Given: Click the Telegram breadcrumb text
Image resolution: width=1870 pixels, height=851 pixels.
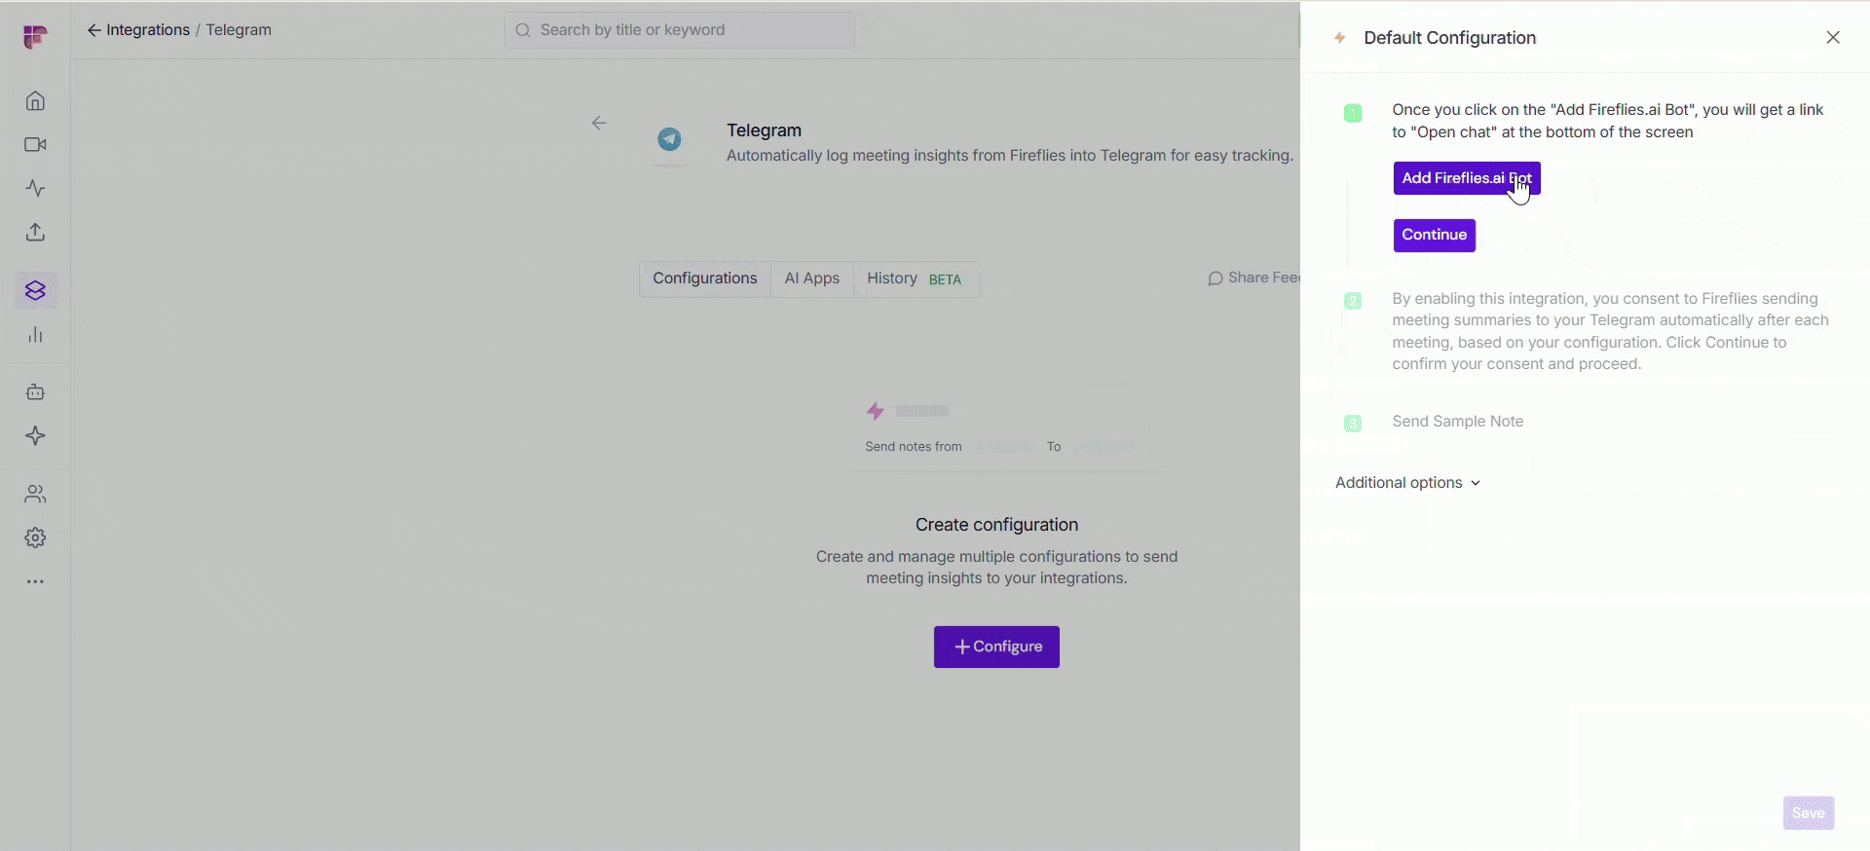Looking at the screenshot, I should [239, 30].
